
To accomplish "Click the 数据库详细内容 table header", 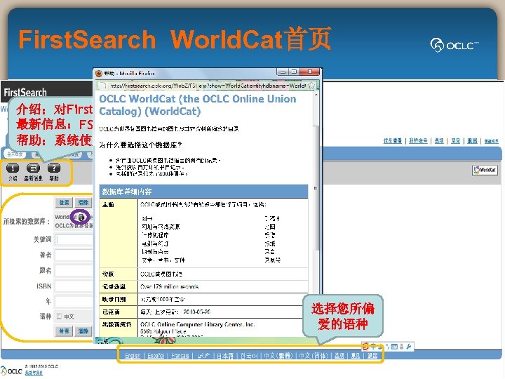I will (204, 192).
